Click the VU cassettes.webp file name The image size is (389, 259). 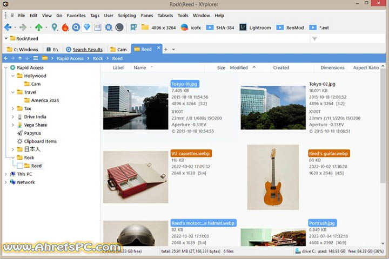(191, 153)
